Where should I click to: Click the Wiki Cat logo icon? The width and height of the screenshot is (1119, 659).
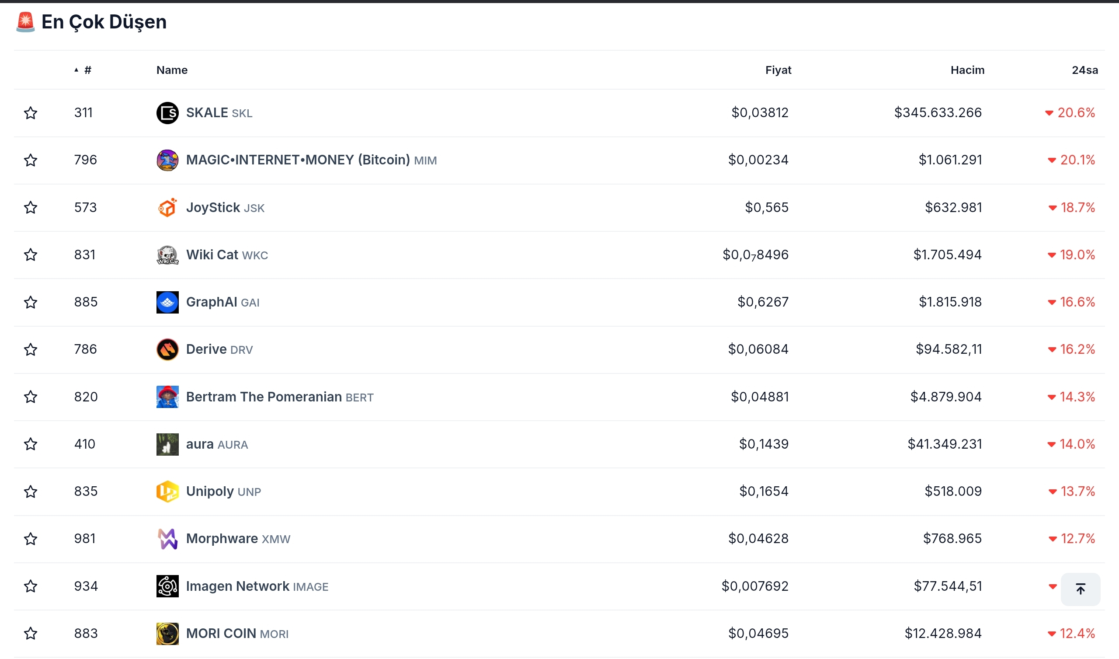coord(167,255)
